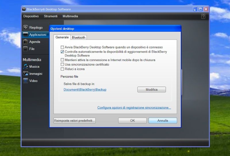This screenshot has width=230, height=156.
Task: Select File label in sidebar
Action: coord(32,49)
